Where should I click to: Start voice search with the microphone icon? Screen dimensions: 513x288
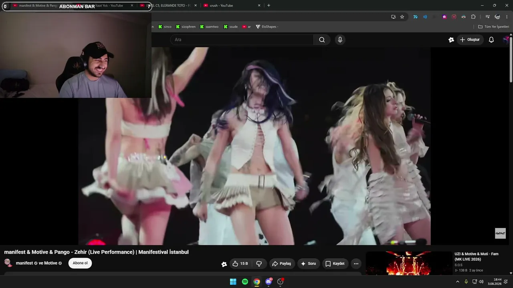[340, 40]
